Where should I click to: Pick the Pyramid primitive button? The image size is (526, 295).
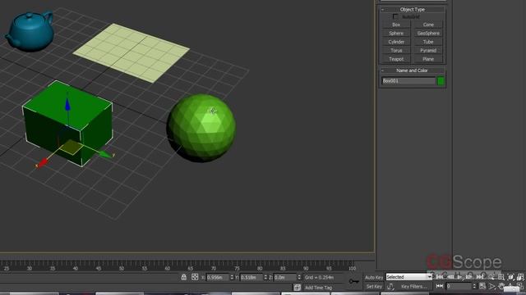tap(428, 51)
